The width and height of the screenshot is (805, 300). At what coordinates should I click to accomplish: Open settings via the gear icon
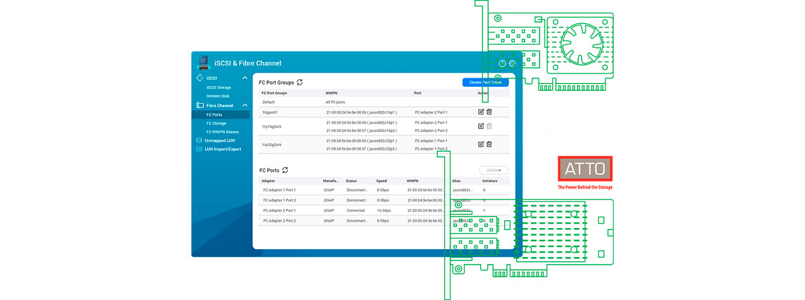(x=513, y=64)
